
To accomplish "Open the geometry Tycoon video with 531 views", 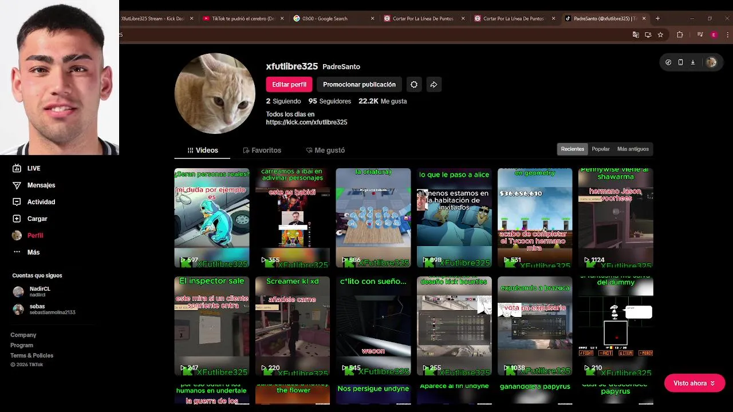I will point(535,218).
